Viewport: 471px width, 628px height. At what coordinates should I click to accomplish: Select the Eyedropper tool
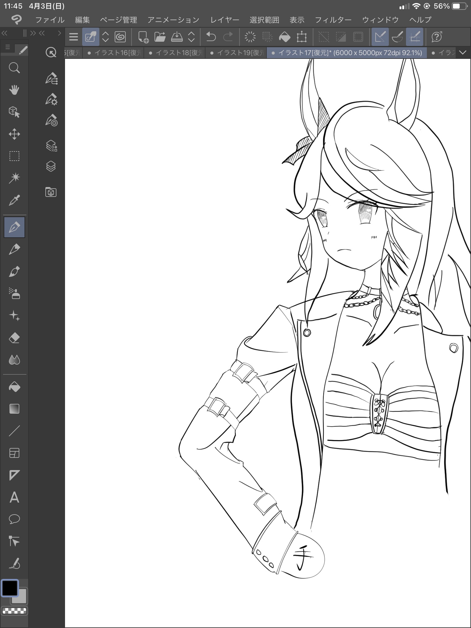tap(14, 200)
